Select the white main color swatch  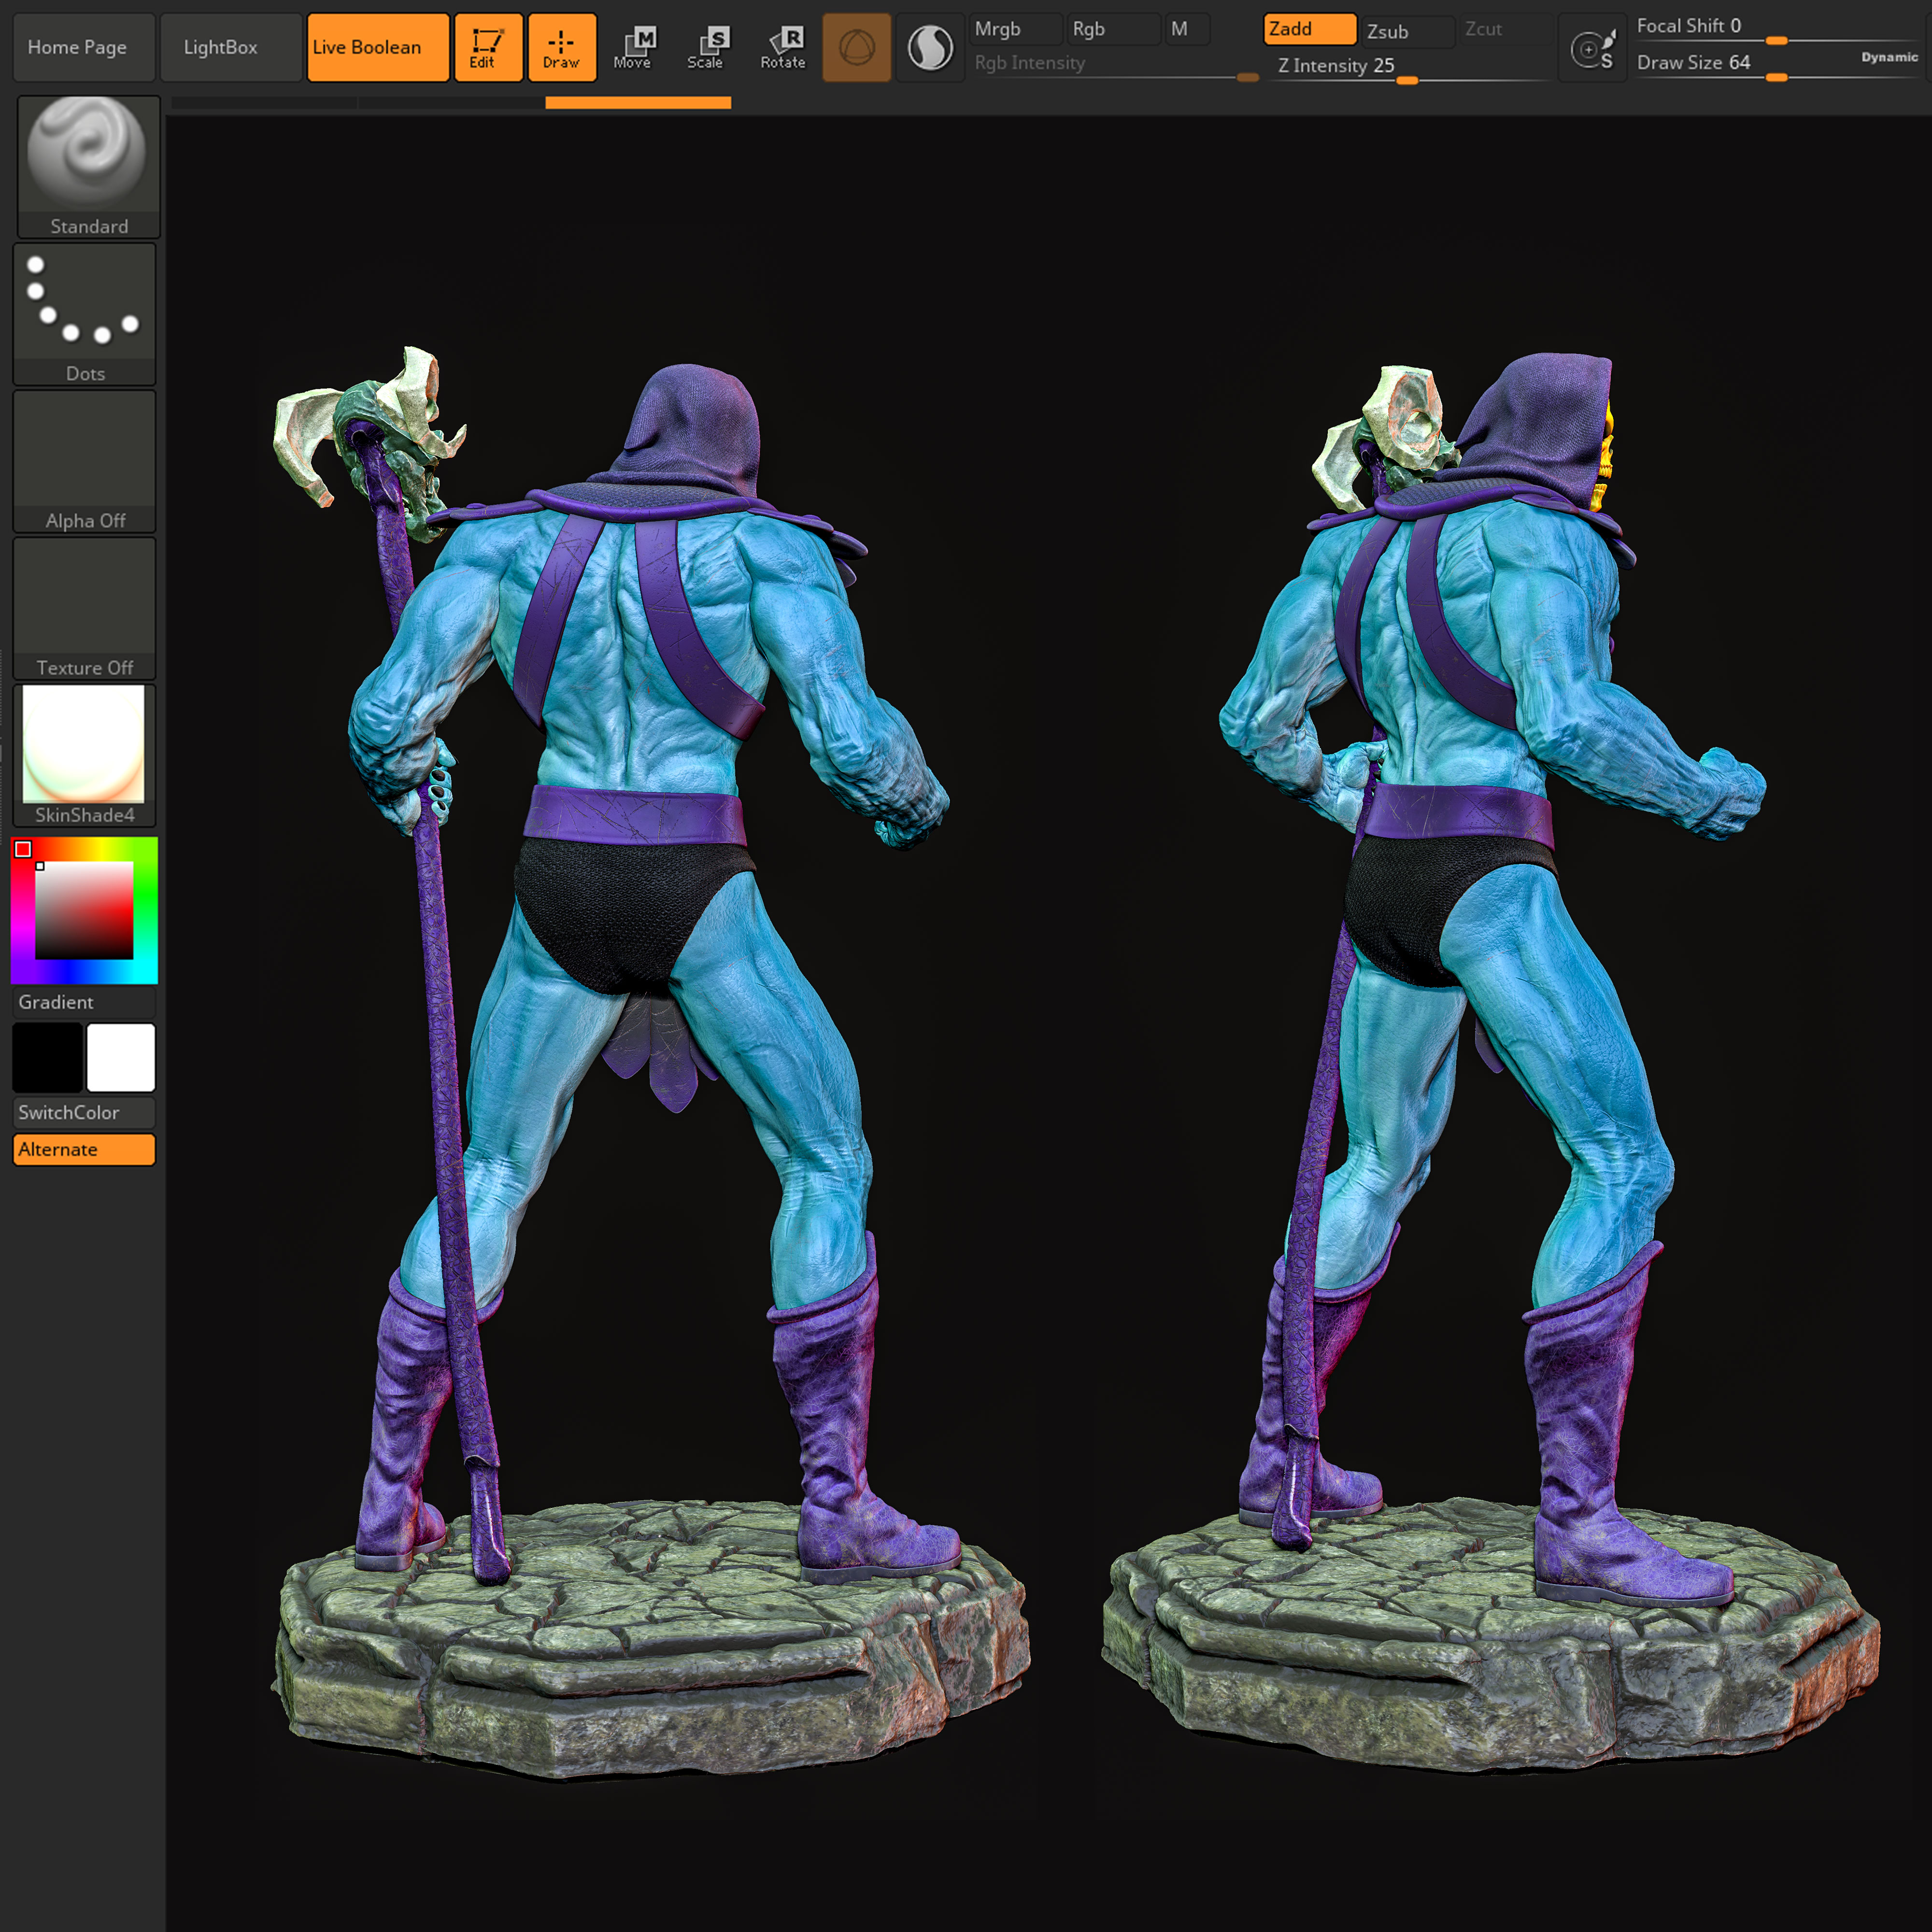[x=121, y=1057]
